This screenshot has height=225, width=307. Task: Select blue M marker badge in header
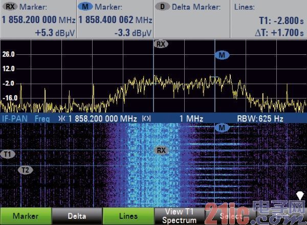coord(85,7)
